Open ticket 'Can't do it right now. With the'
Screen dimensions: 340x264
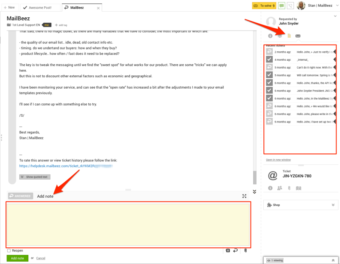pos(301,68)
